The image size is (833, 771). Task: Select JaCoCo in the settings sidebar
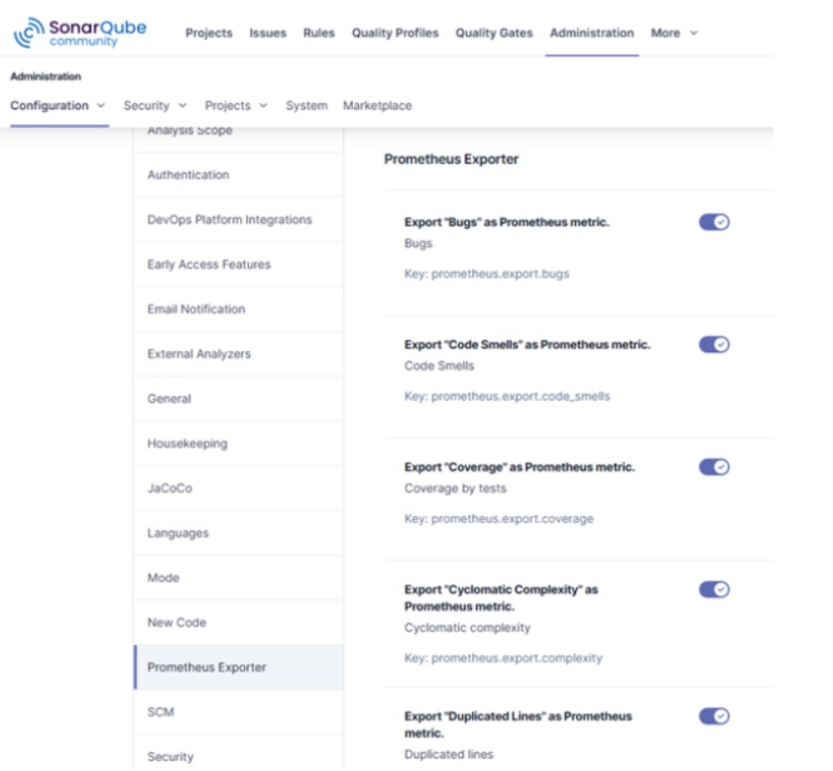tap(170, 488)
